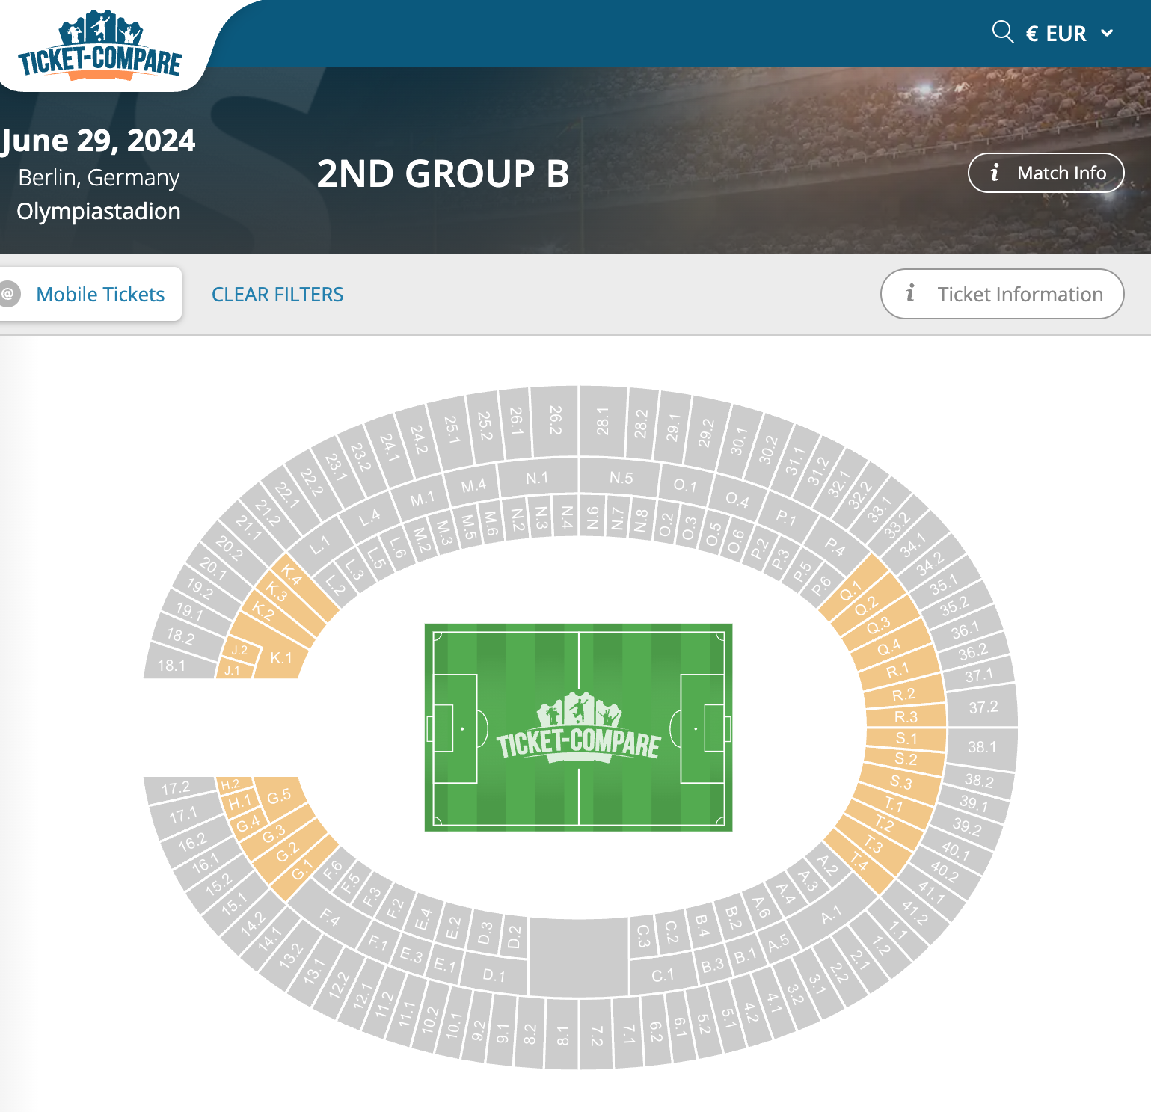Click the currency dropdown chevron arrow
Image resolution: width=1151 pixels, height=1112 pixels.
coord(1107,33)
